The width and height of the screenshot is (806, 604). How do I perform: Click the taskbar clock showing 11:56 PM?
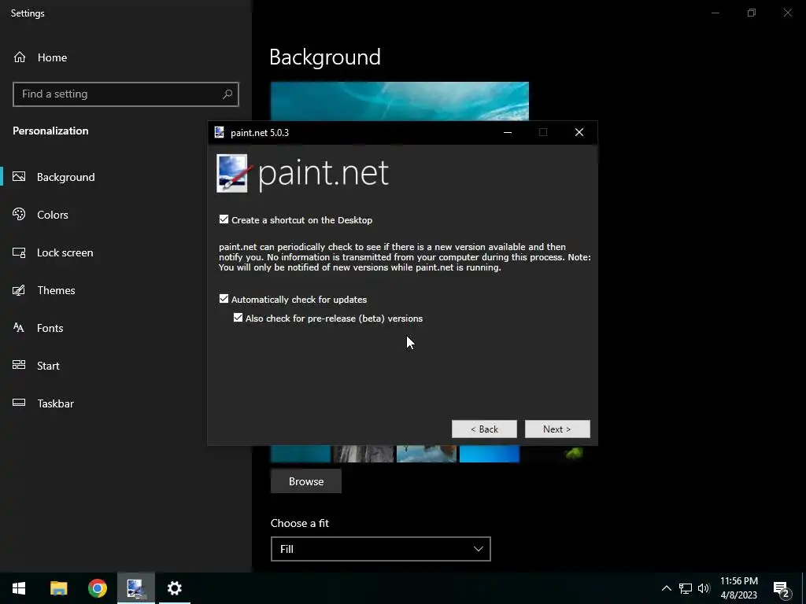coord(738,588)
